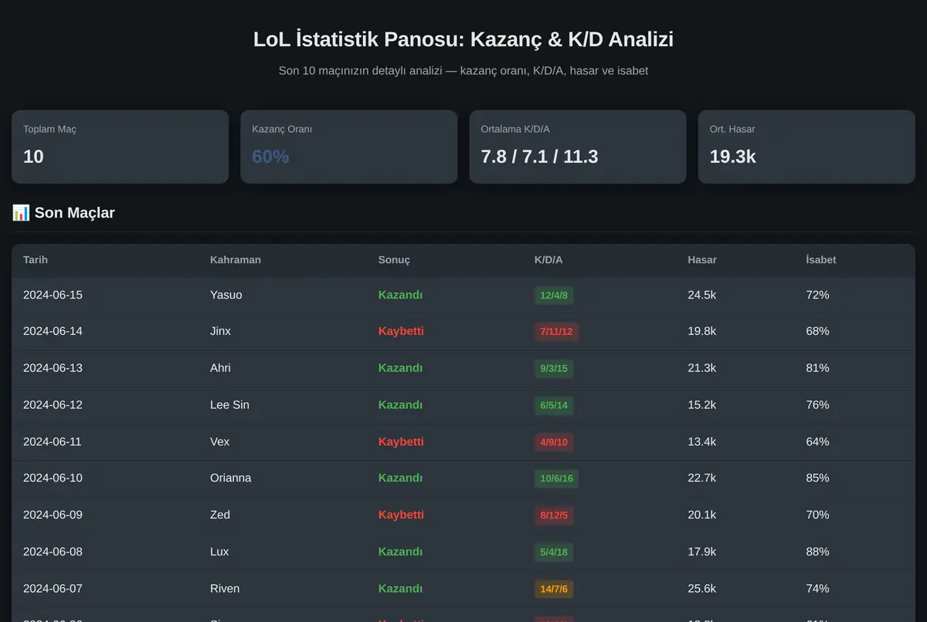Click the Kahraman column header
927x622 pixels.
pos(236,260)
